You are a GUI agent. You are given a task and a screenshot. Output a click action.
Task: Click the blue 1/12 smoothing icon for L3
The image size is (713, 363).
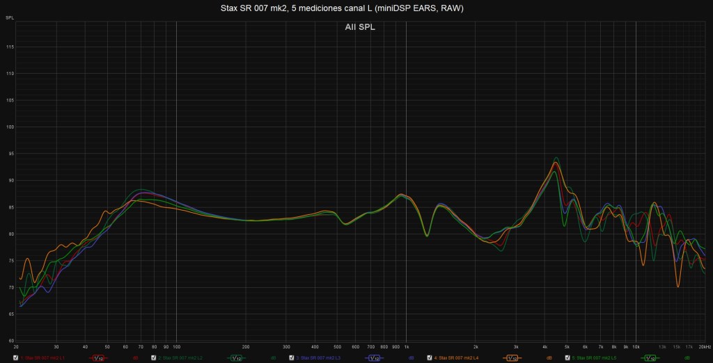(x=374, y=358)
